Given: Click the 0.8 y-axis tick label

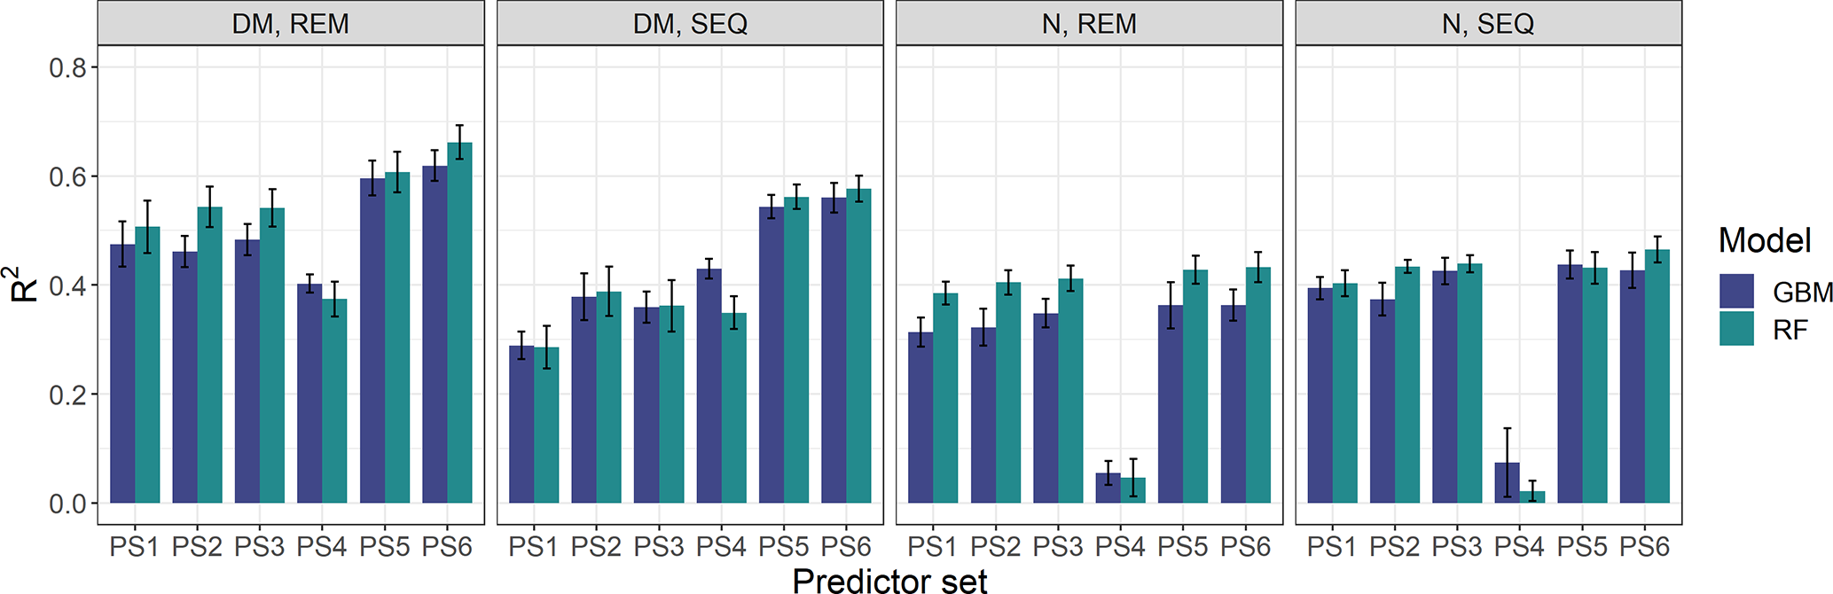Looking at the screenshot, I should click(68, 67).
